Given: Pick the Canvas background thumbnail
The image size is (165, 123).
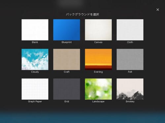Looking at the screenshot, I should [x=98, y=30].
